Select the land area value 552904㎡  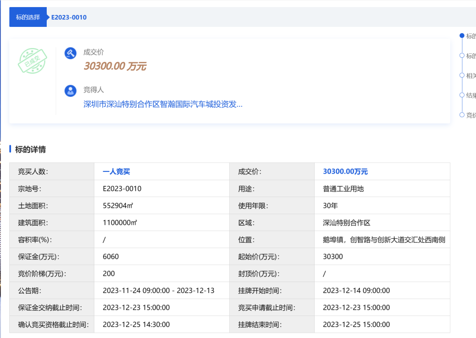pos(119,206)
